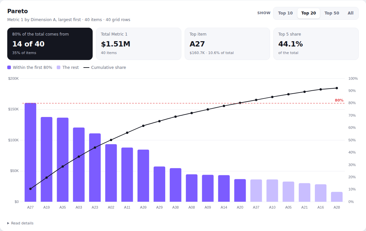The height and width of the screenshot is (231, 366).
Task: Click 'The rest' legend color swatch
Action: point(59,68)
